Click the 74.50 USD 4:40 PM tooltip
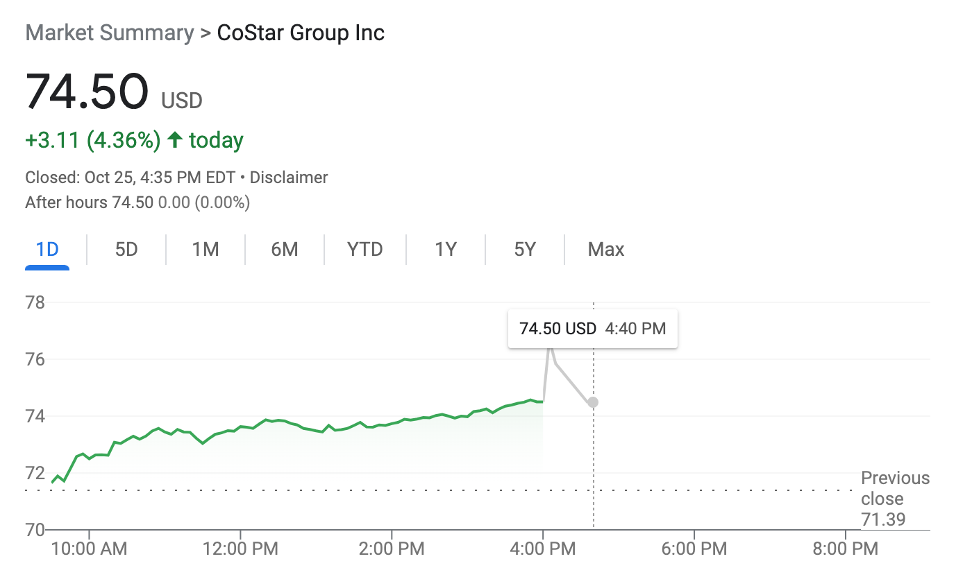 click(x=593, y=329)
